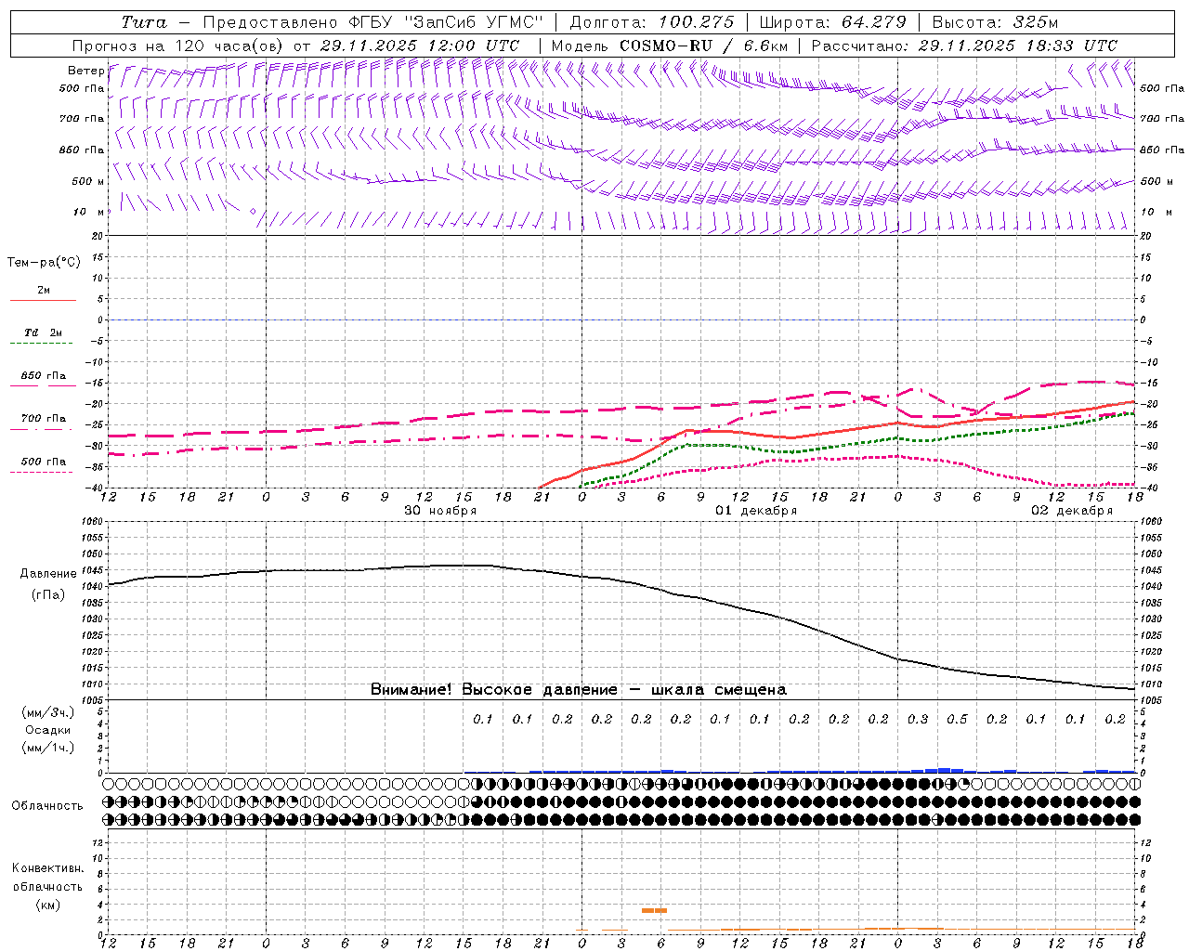Click the "Долгота: 100.275" longitude value
This screenshot has height=951, width=1189.
[651, 22]
